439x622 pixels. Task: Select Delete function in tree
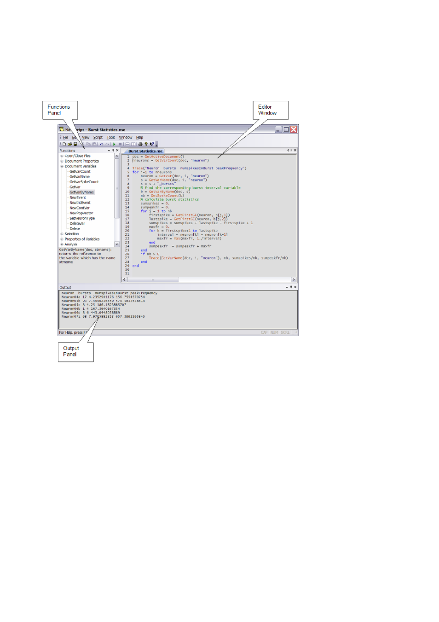[75, 229]
